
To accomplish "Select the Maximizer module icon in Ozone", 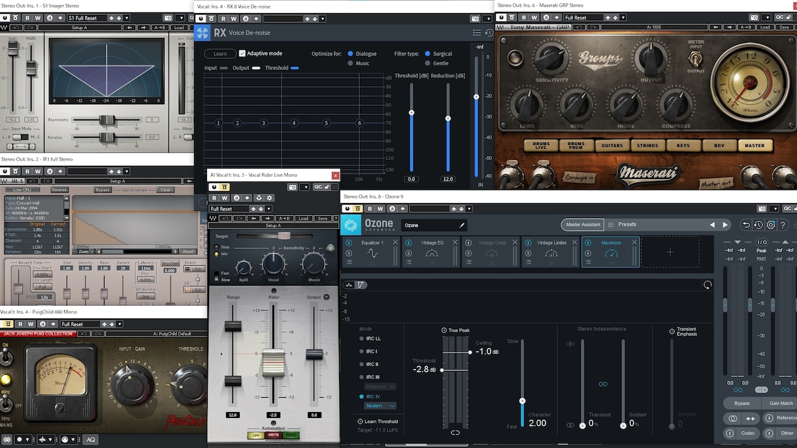I will pyautogui.click(x=611, y=253).
